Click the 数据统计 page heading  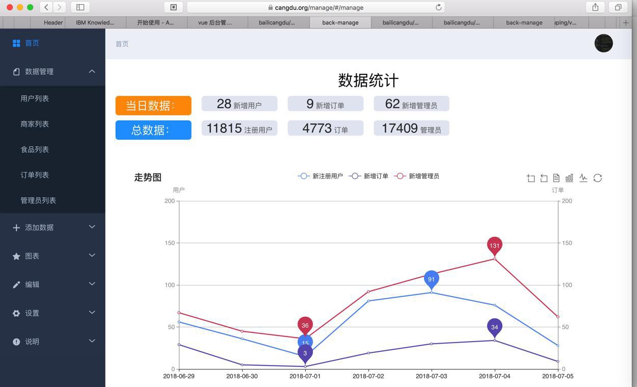click(x=368, y=80)
